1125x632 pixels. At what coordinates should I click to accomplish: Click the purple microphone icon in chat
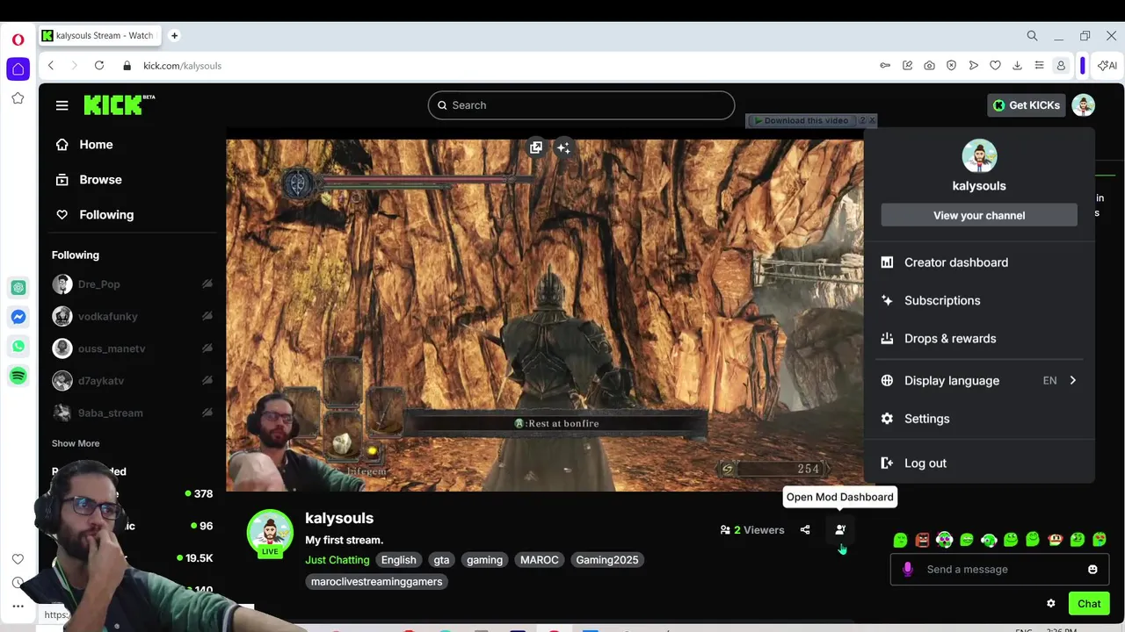(908, 569)
